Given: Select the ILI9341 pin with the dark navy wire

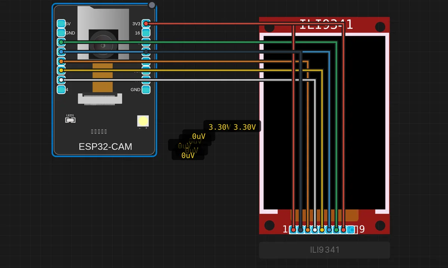Looking at the screenshot, I should [301, 230].
